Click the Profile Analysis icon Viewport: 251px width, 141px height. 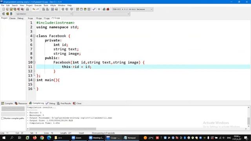(x=104, y=9)
